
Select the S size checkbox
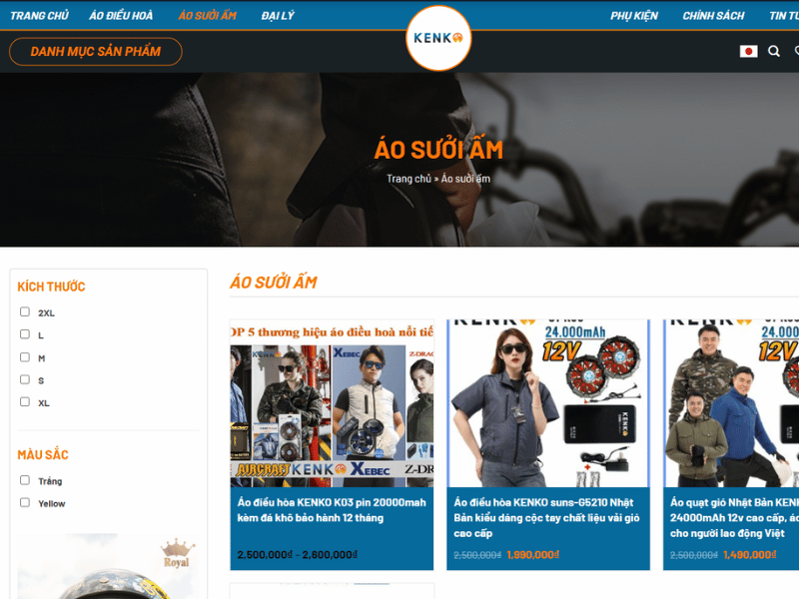pos(24,380)
